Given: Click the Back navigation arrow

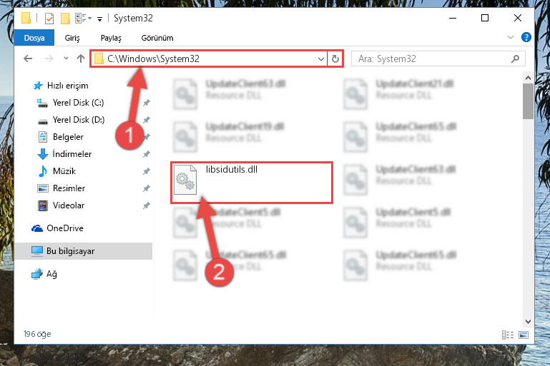Looking at the screenshot, I should (x=28, y=59).
